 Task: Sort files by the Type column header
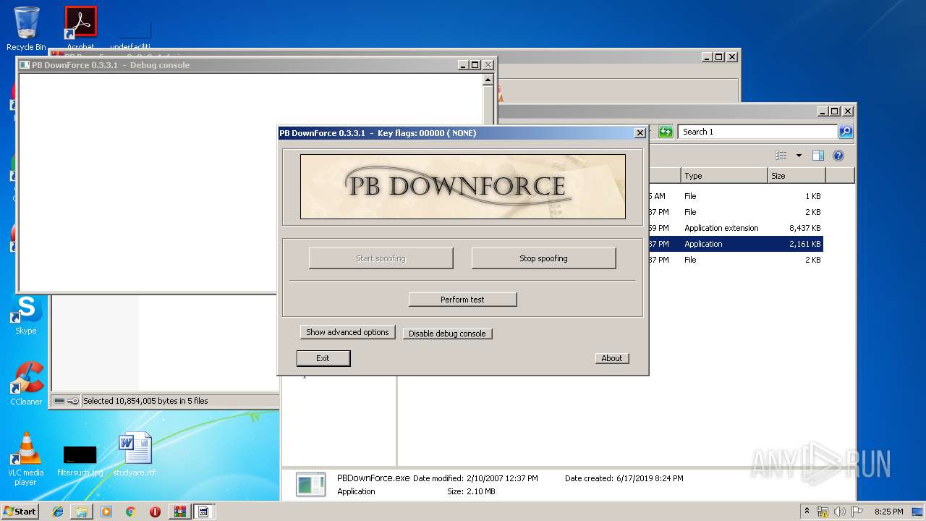click(724, 176)
